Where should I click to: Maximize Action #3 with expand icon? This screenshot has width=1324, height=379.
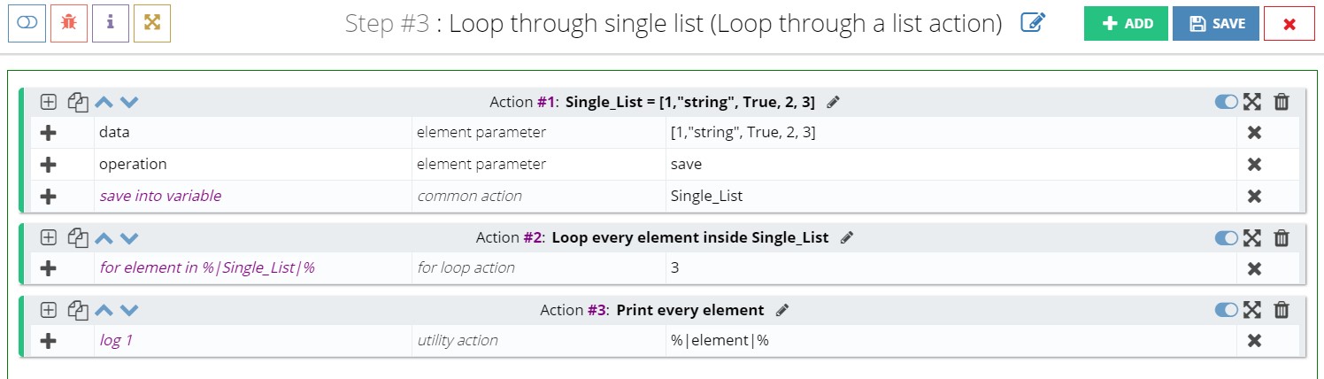1251,310
